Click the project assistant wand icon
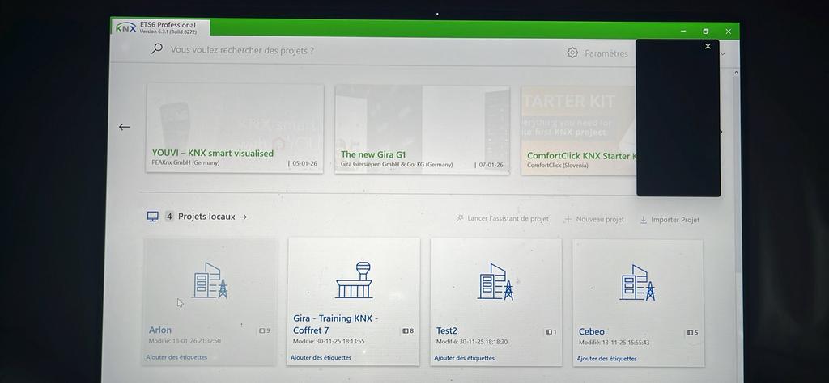Image resolution: width=829 pixels, height=383 pixels. [460, 218]
